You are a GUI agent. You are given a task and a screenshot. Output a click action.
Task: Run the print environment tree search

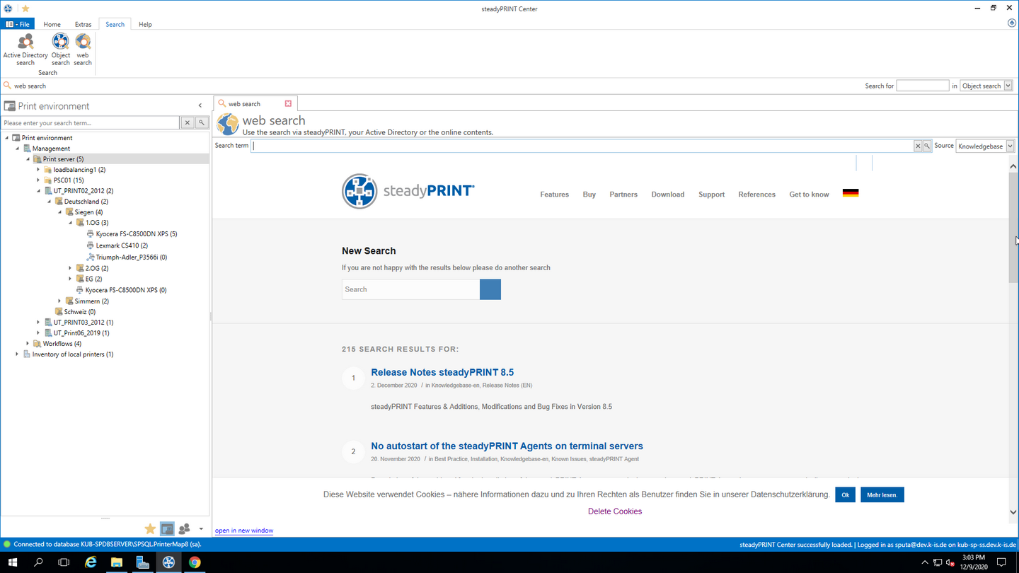point(201,122)
